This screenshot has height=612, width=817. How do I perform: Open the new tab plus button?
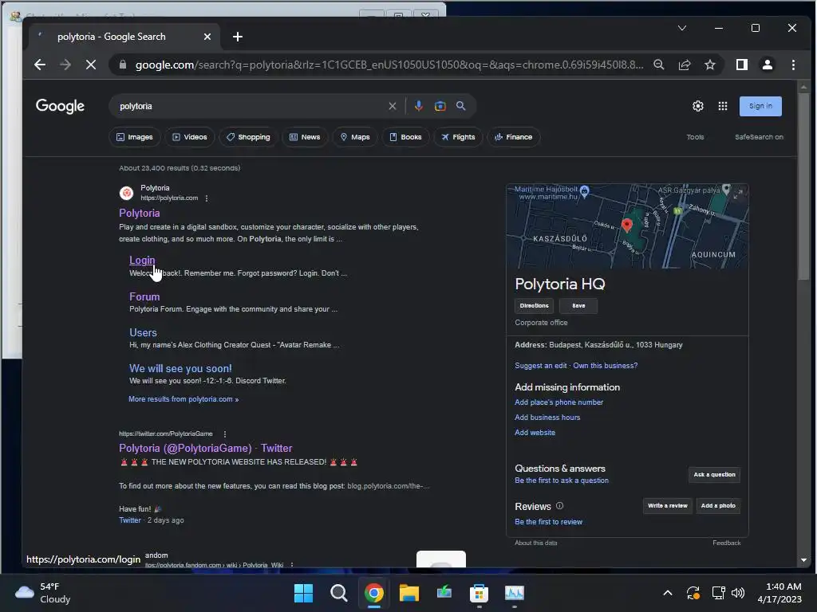pos(238,37)
